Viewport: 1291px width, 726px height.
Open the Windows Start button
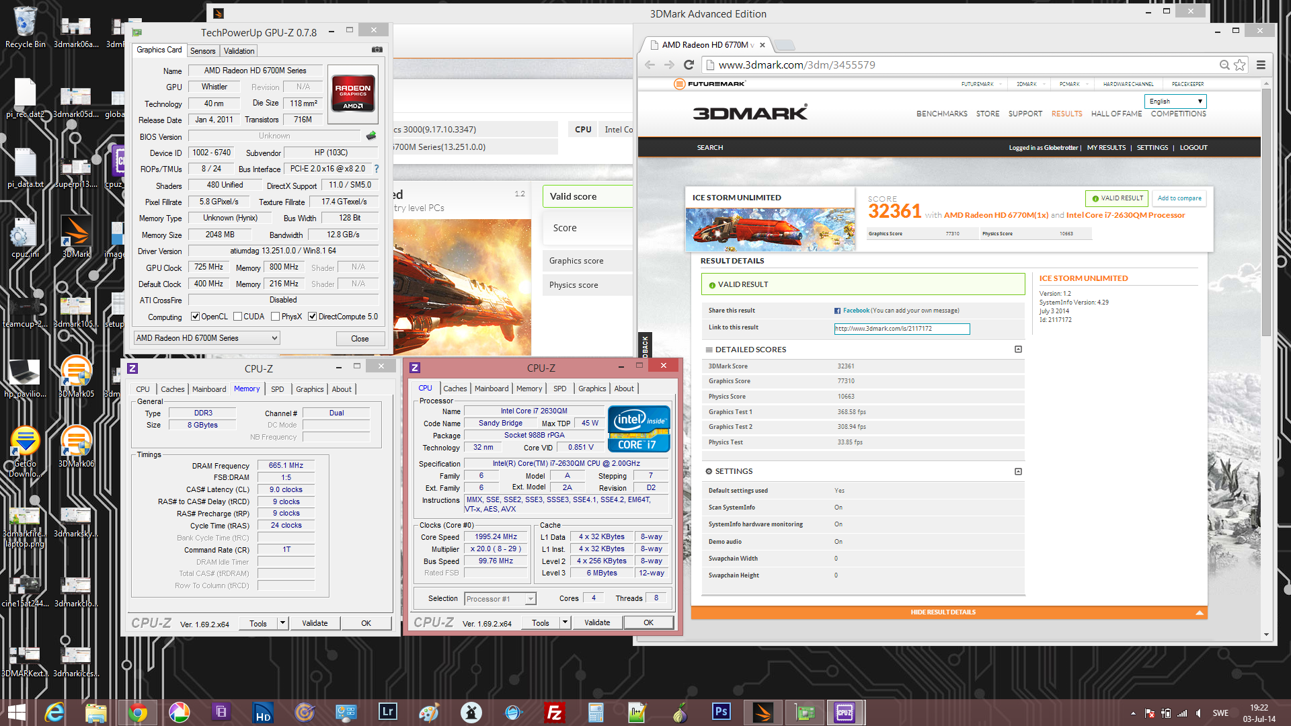[17, 713]
